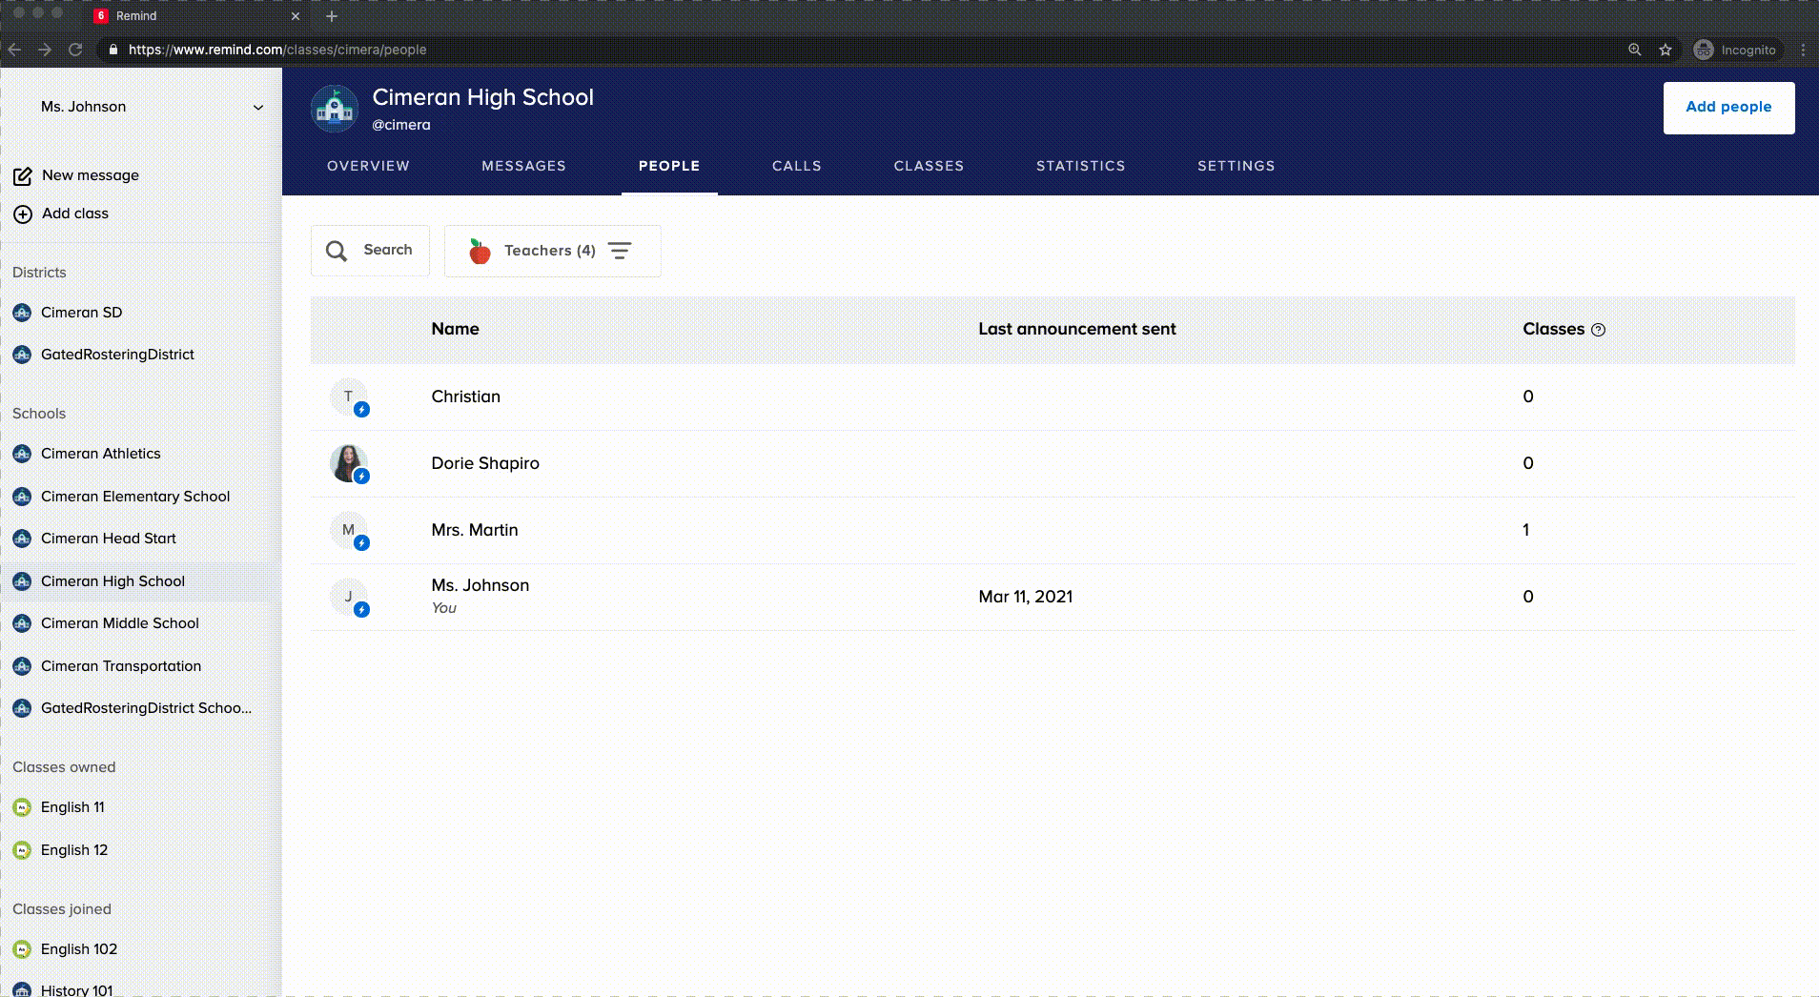1819x997 pixels.
Task: Open Dorie Shapiro's profile picture
Action: [x=348, y=463]
